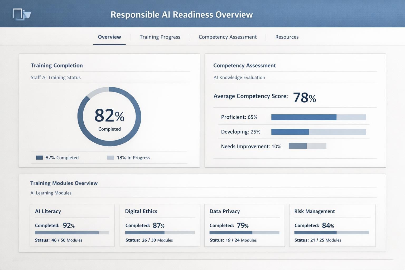Image resolution: width=405 pixels, height=270 pixels.
Task: Click the Proficient 65% progress bar
Action: tap(319, 117)
